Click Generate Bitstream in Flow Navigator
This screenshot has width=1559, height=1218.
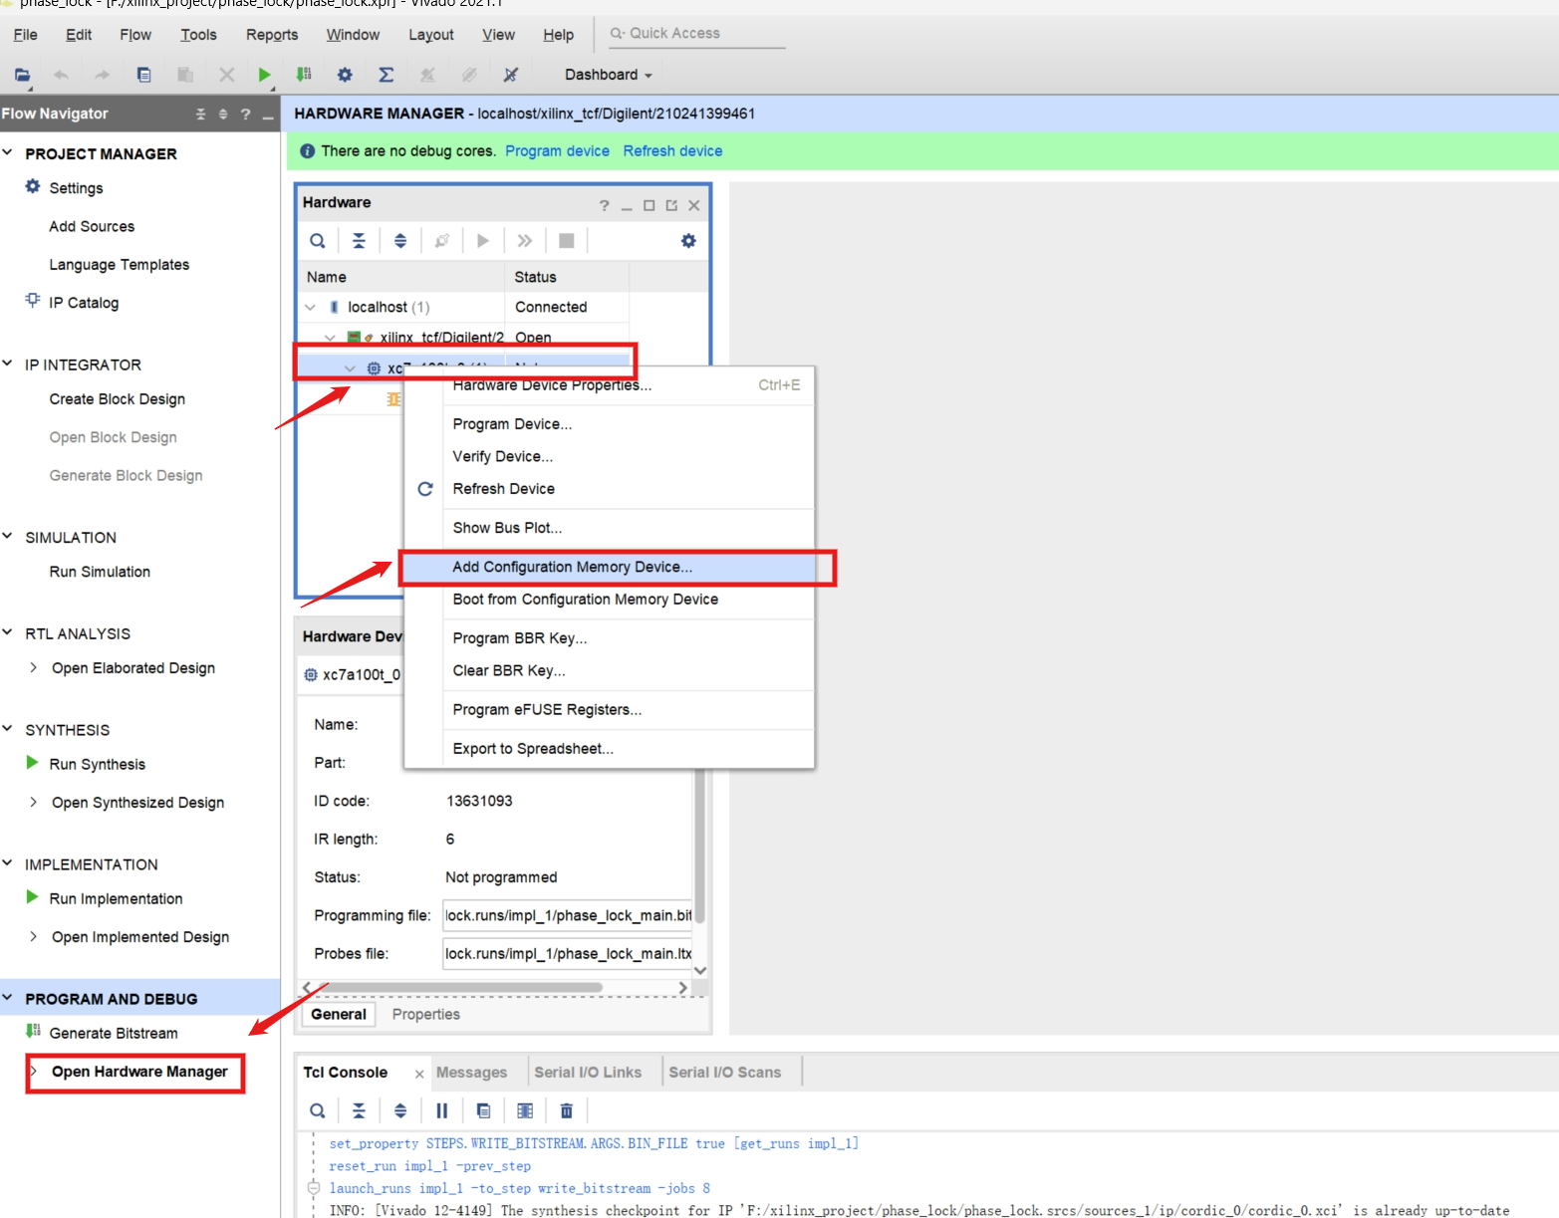(x=114, y=1034)
